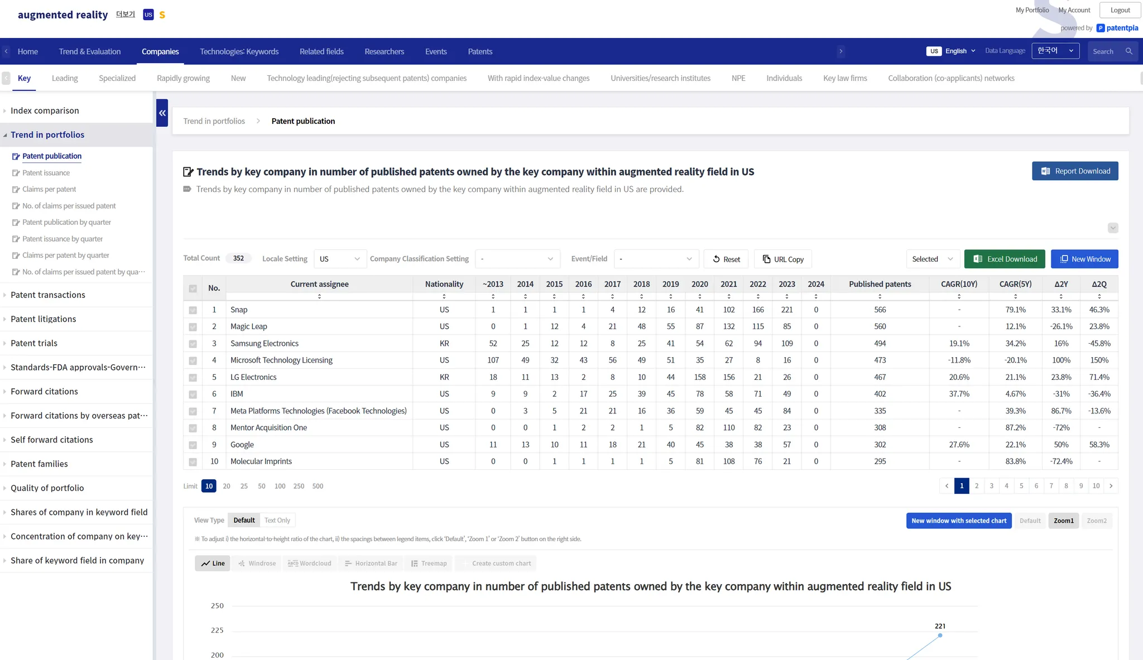Switch chart to Treemap view
The width and height of the screenshot is (1143, 660).
429,563
